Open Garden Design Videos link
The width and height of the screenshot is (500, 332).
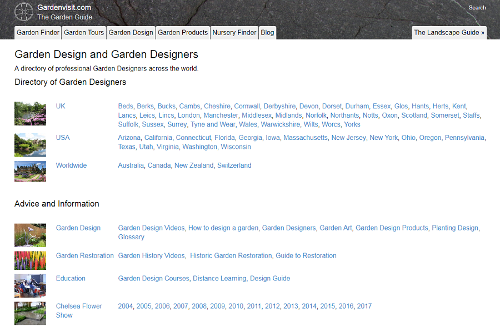(151, 228)
